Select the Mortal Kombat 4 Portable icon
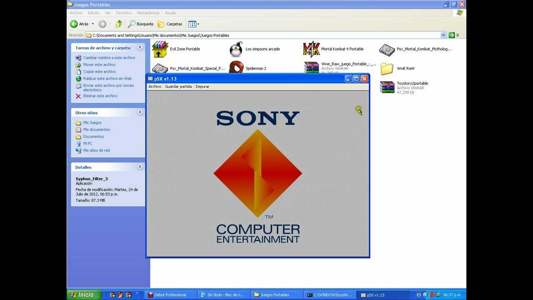This screenshot has width=533, height=300. (311, 49)
